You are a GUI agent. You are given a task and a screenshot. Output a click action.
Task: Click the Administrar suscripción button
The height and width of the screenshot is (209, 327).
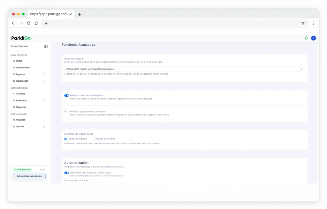tap(29, 176)
